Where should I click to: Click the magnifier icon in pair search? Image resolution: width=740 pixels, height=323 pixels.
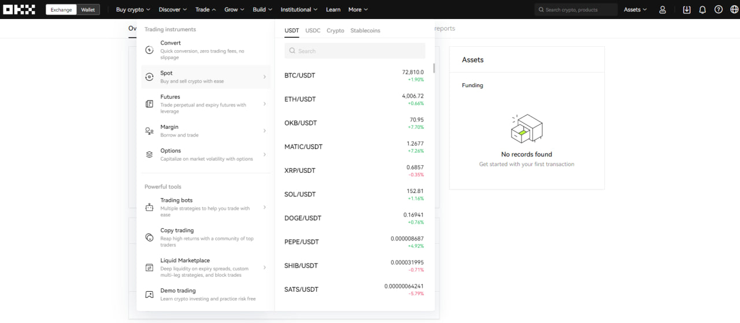[293, 51]
